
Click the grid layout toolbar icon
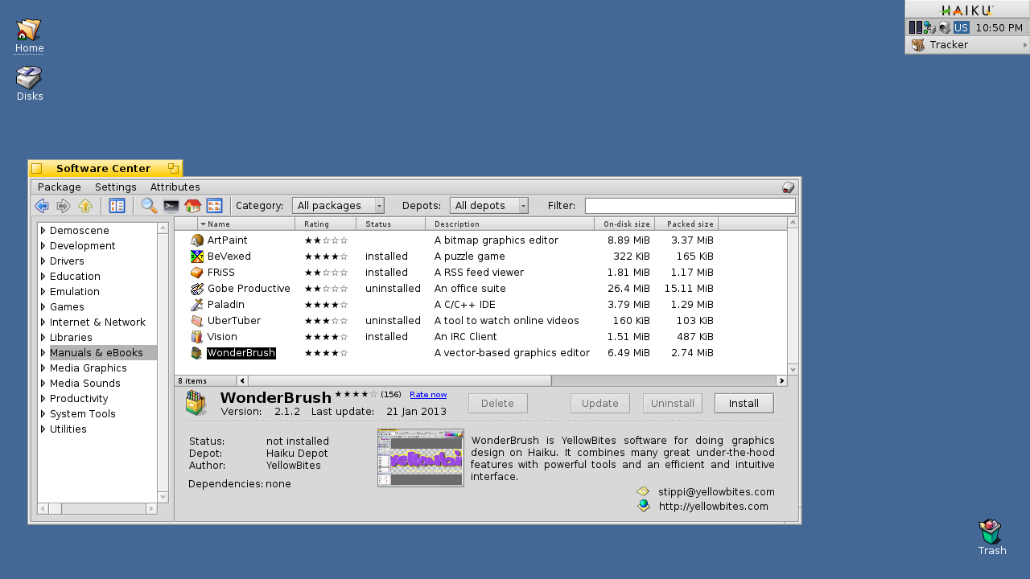click(214, 206)
